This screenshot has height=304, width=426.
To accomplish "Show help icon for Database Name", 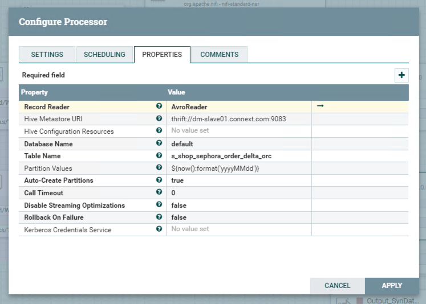I will [159, 143].
